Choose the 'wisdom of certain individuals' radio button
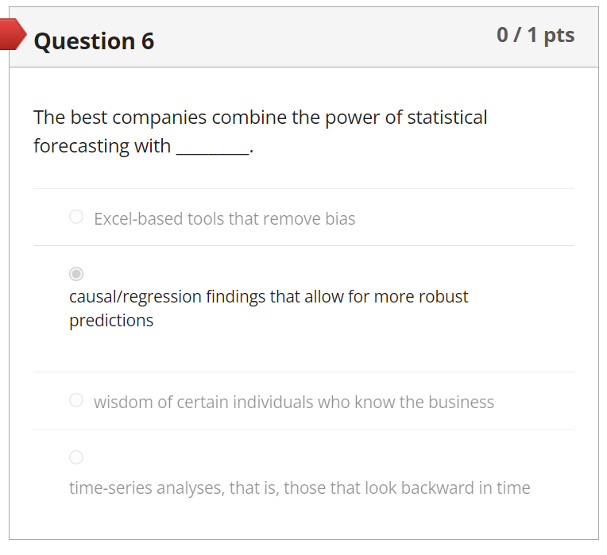 (x=76, y=400)
